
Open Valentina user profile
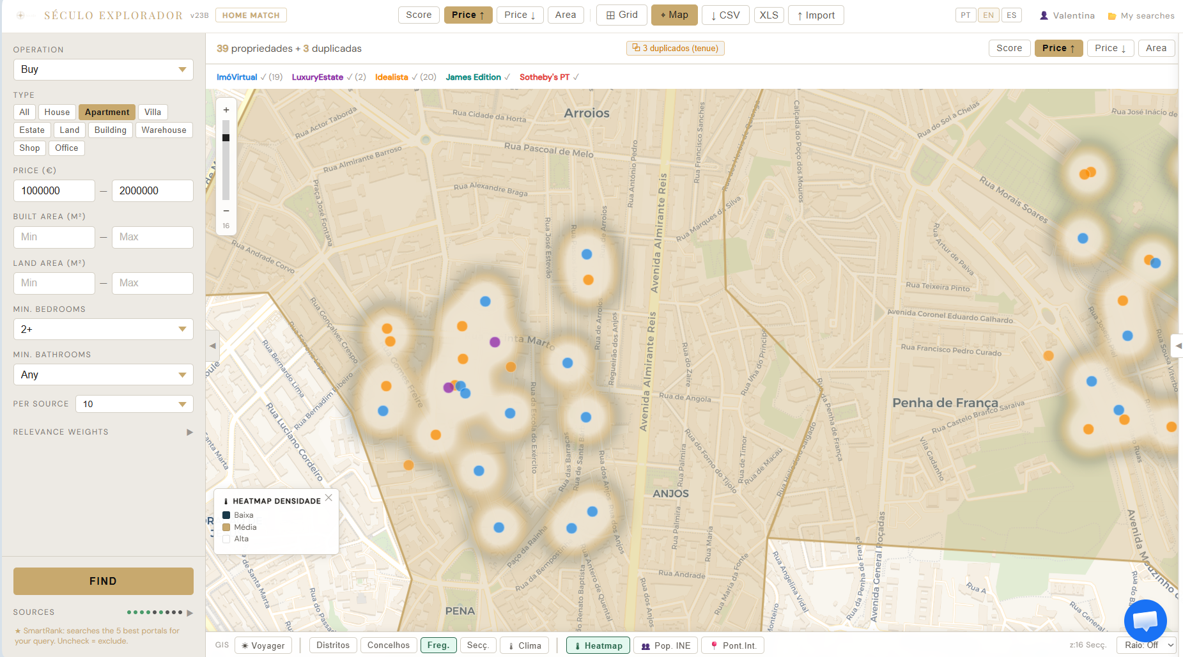1067,15
